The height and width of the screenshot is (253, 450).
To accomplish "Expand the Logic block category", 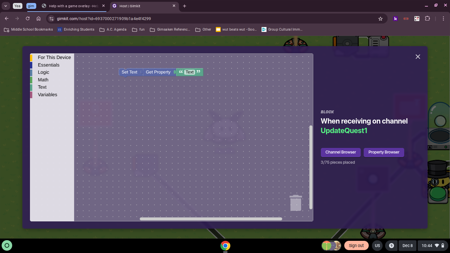I will coord(43,72).
